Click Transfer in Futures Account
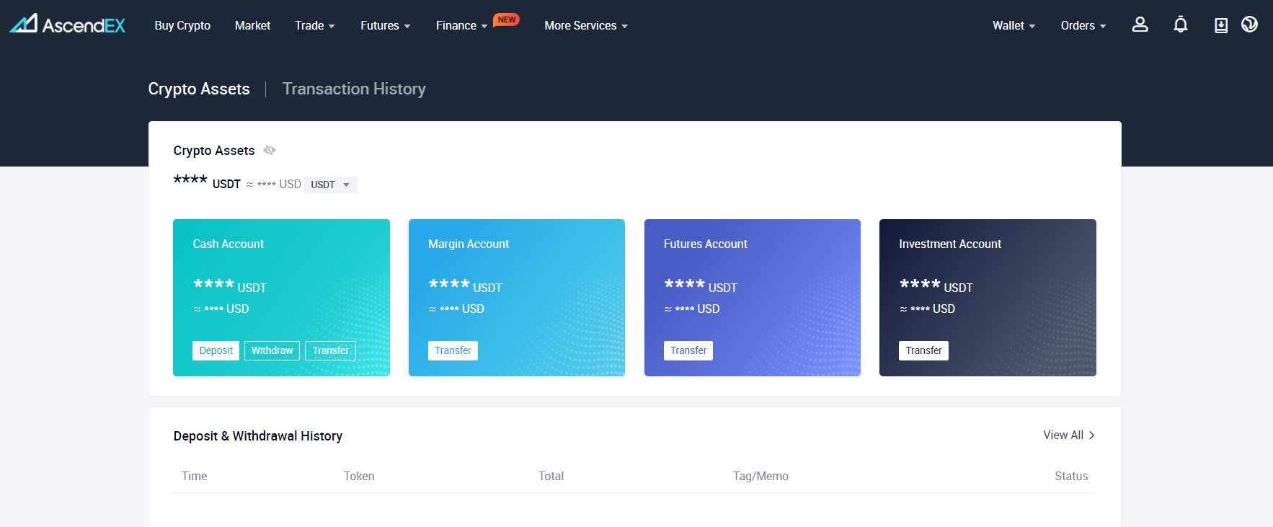The height and width of the screenshot is (527, 1273). coord(688,350)
